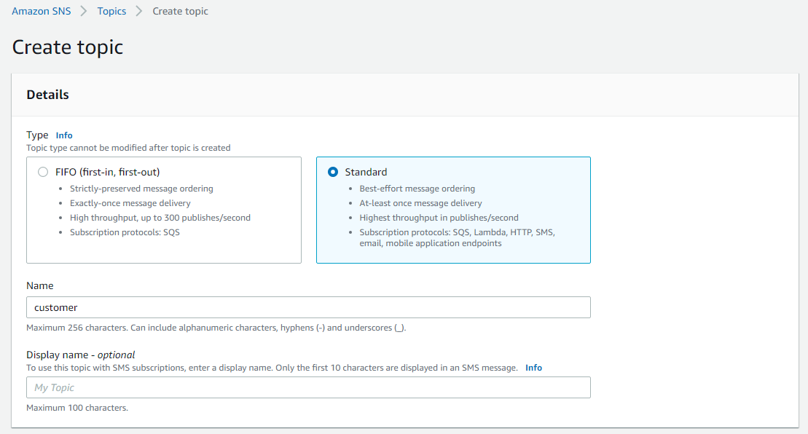Click the Subscription protocols: SQS bullet in FIFO
This screenshot has height=434, width=808.
coord(125,232)
